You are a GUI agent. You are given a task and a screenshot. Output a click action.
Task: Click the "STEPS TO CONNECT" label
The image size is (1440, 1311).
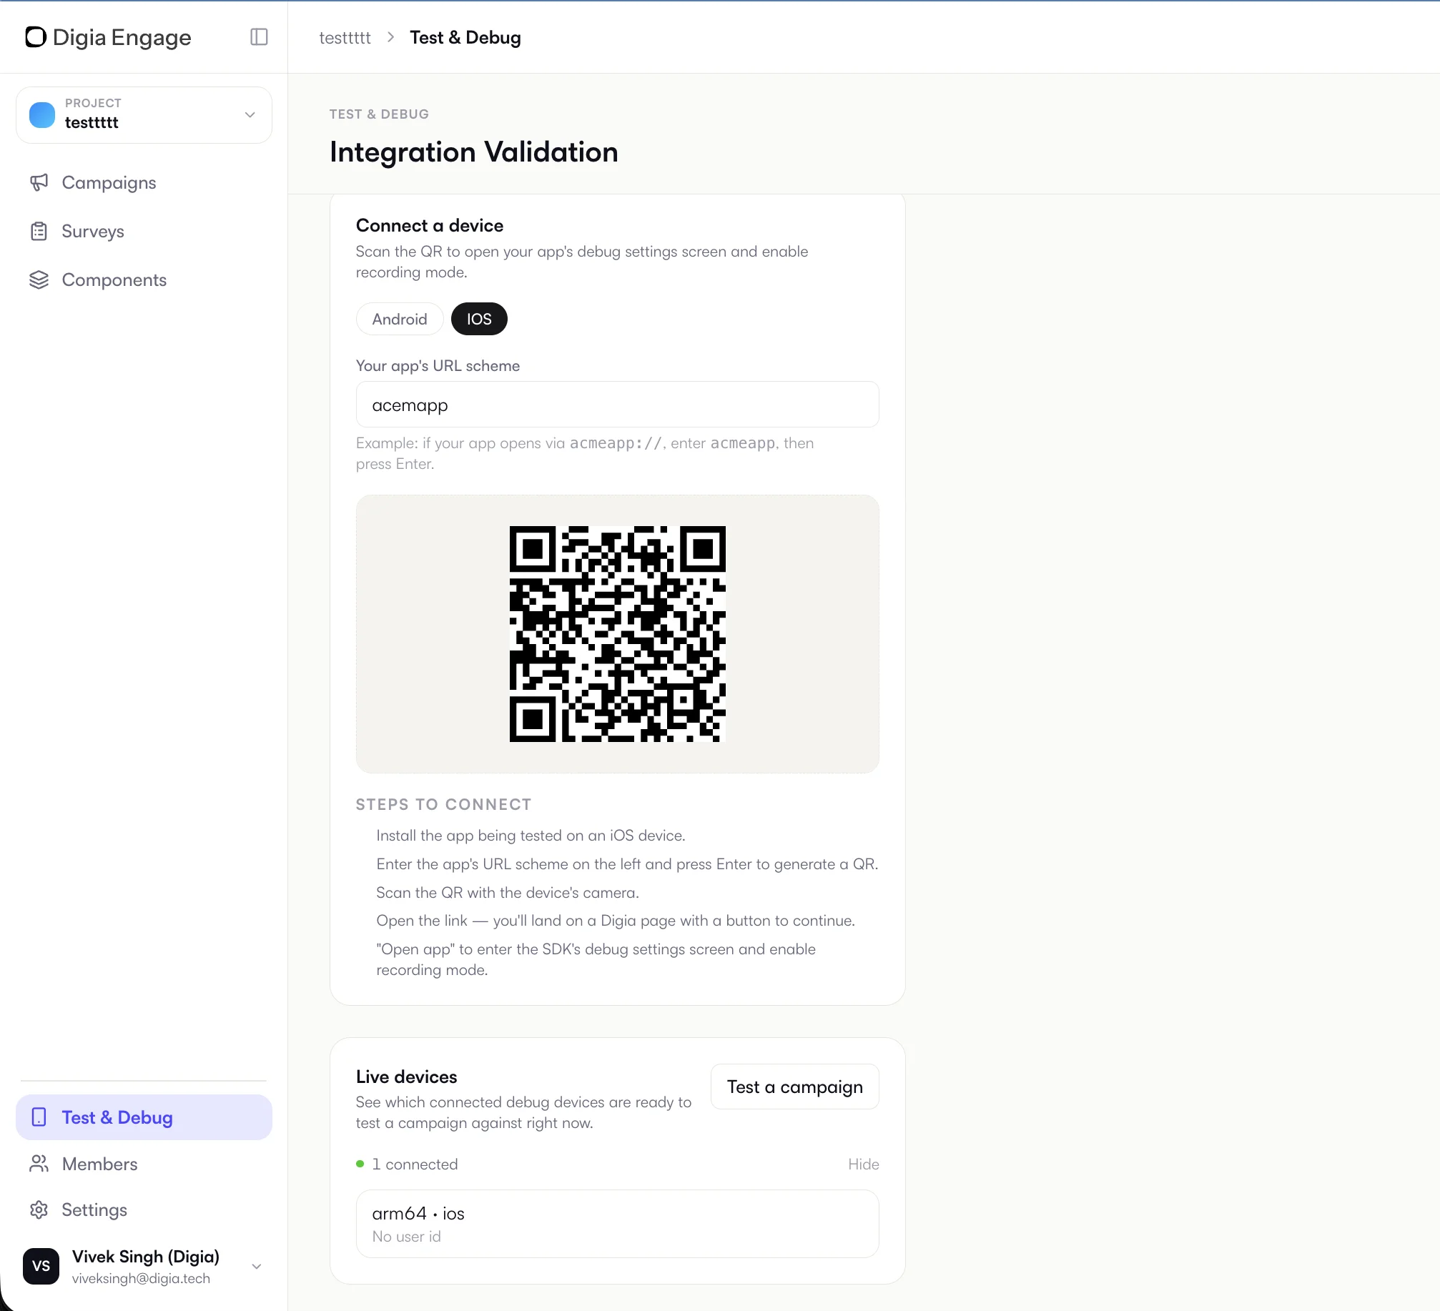pyautogui.click(x=444, y=804)
